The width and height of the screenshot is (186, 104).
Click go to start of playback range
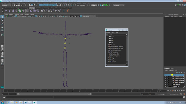pos(168,91)
